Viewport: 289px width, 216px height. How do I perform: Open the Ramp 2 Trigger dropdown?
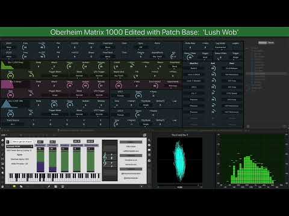tap(235, 58)
